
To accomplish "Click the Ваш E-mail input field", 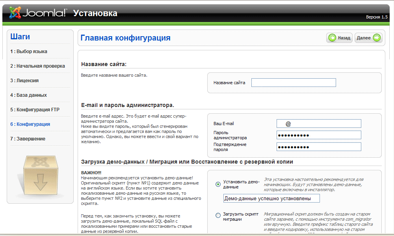I will [x=319, y=124].
